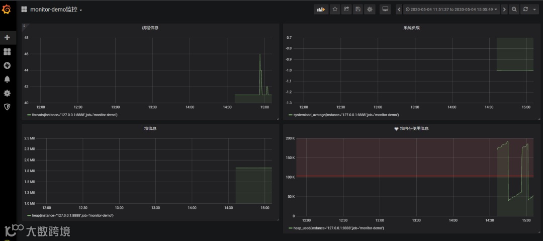Open the 系统负载 panel title menu

click(x=411, y=28)
